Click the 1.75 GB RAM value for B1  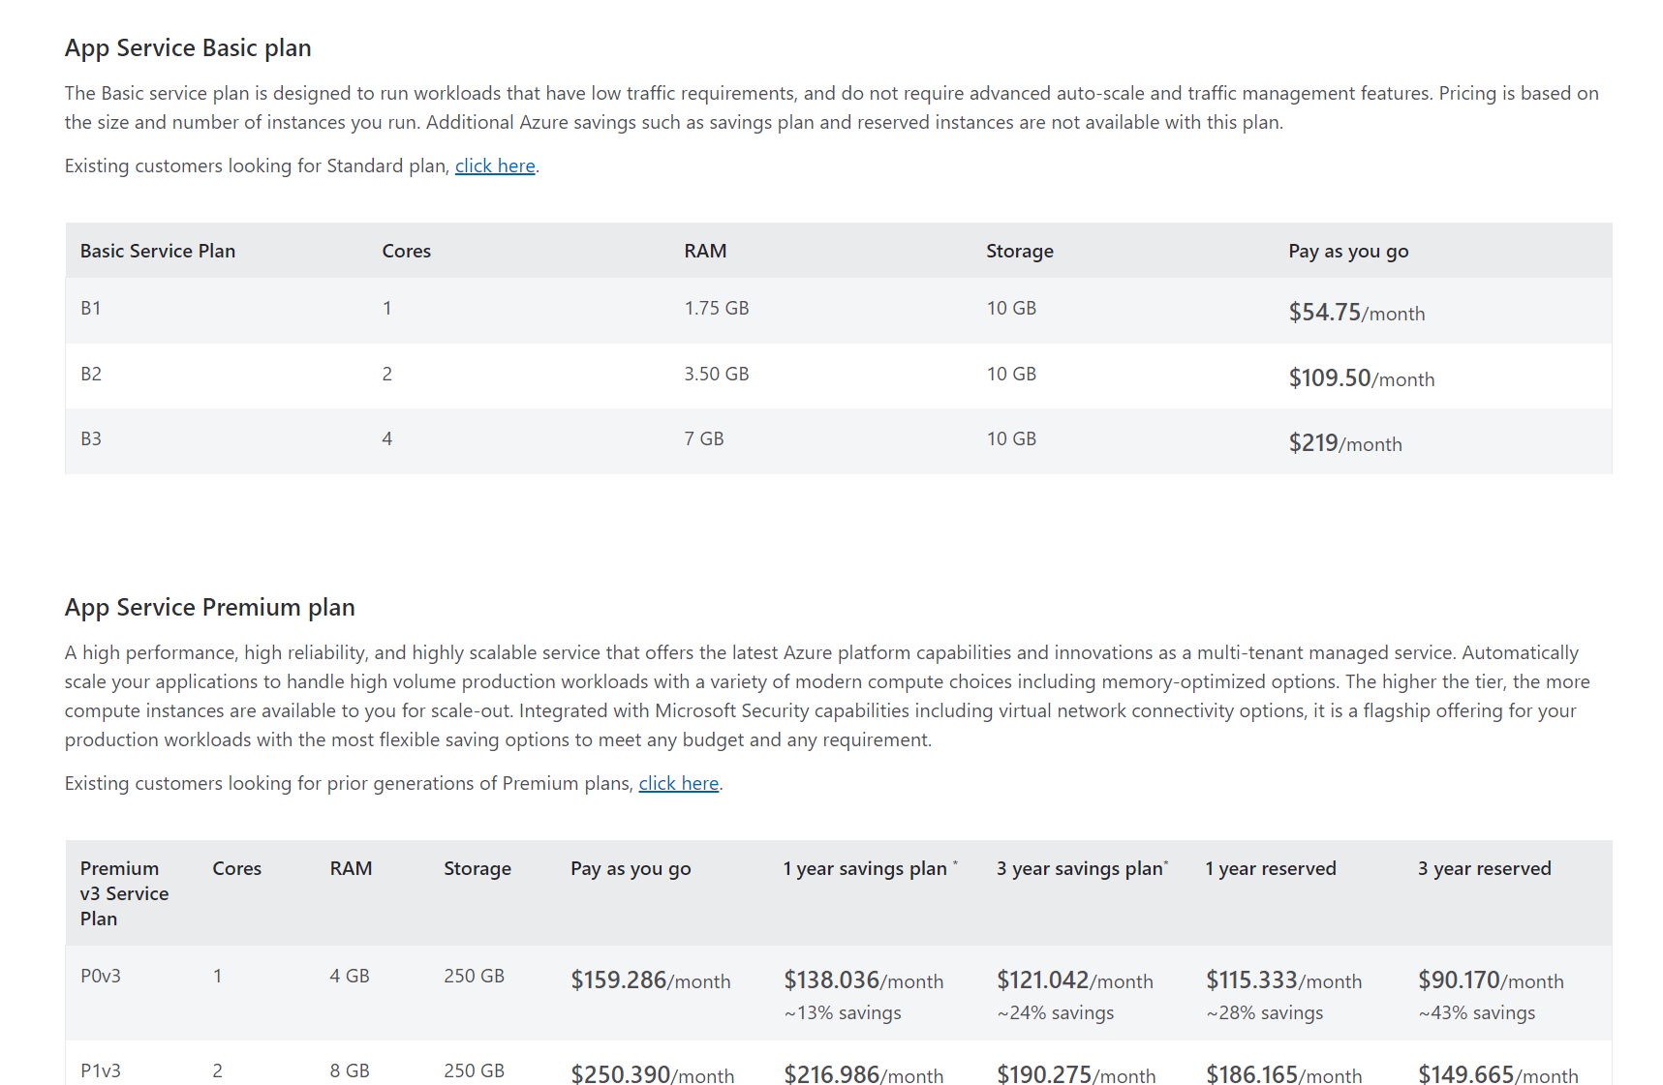[716, 308]
